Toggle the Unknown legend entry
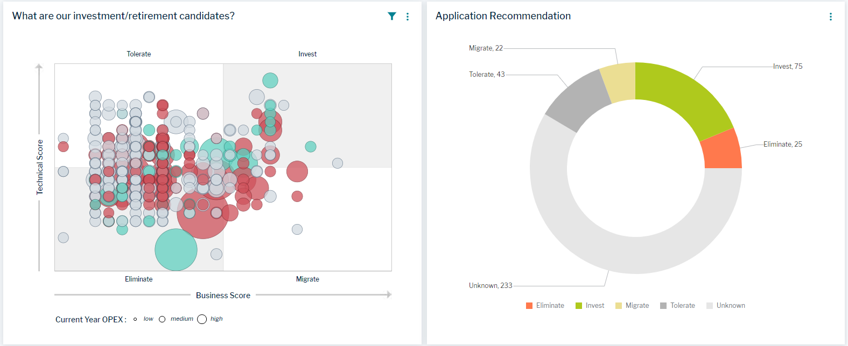The width and height of the screenshot is (848, 346). point(725,306)
